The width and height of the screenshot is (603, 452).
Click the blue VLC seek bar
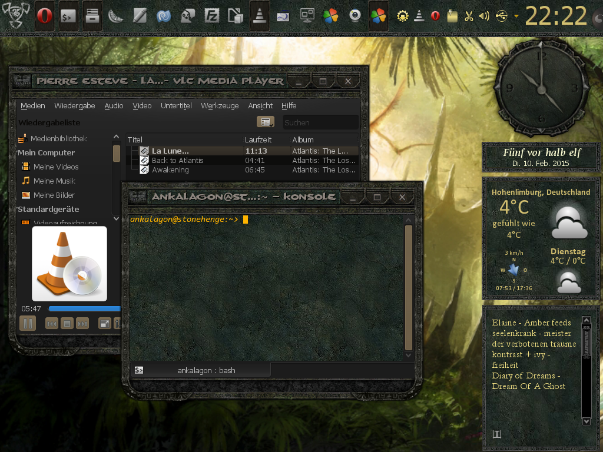[x=85, y=308]
